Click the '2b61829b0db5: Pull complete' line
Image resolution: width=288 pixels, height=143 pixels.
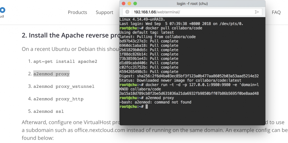[x=149, y=50]
